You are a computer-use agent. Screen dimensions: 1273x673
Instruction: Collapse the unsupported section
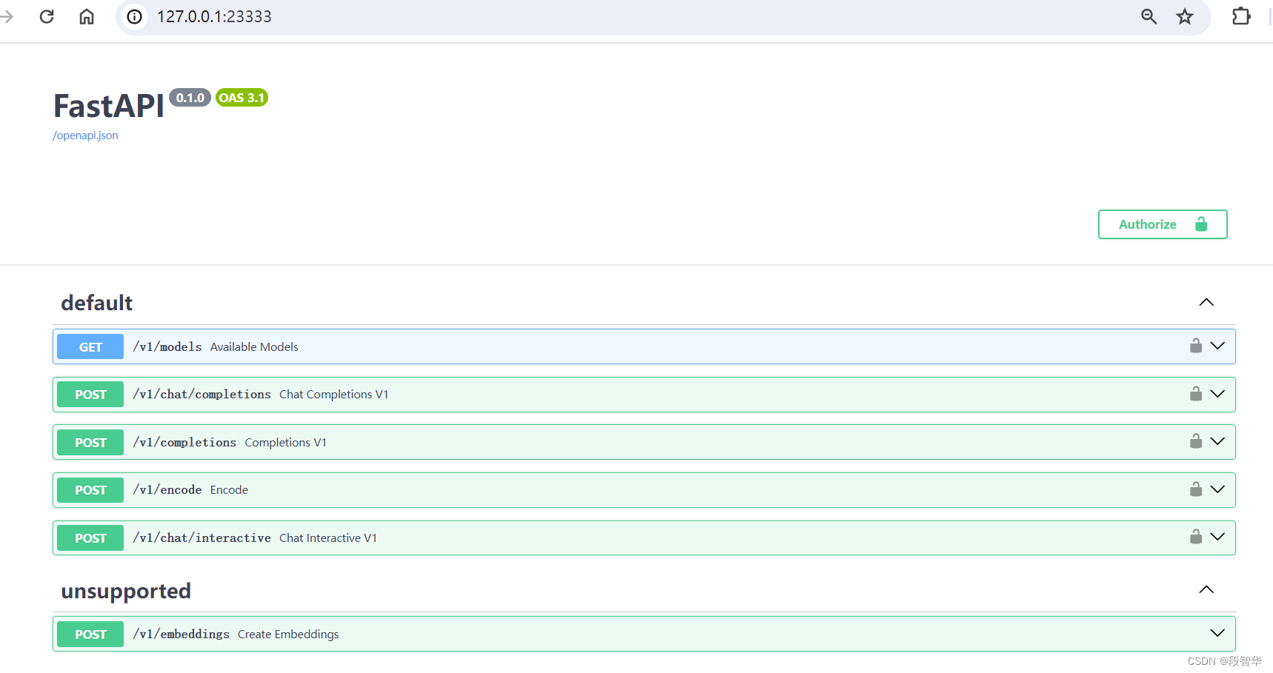(1206, 589)
